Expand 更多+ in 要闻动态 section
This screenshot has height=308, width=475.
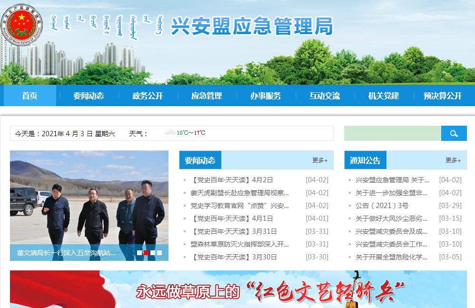320,160
